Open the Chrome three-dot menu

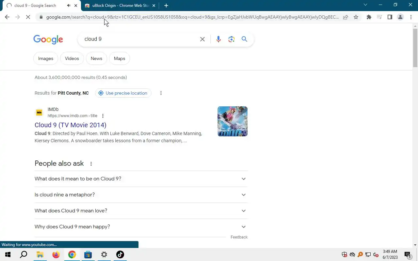click(x=411, y=17)
